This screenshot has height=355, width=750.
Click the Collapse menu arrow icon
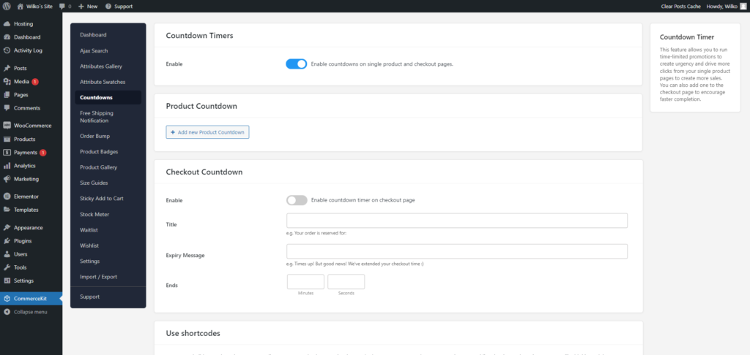click(7, 312)
